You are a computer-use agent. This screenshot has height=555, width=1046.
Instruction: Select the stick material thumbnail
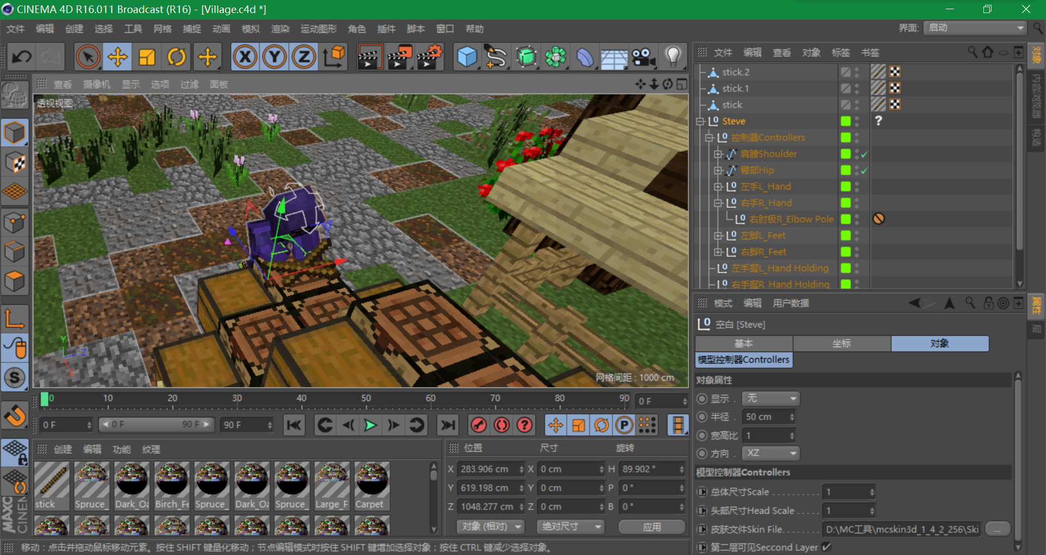pos(52,486)
